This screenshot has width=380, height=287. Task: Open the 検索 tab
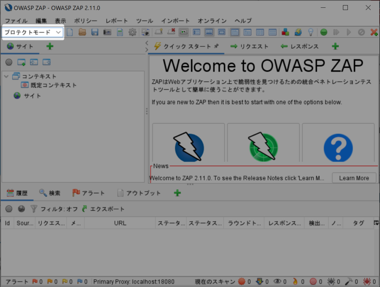50,193
